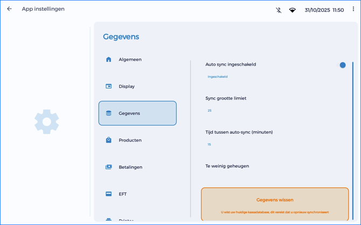Open the Algemeen settings section

click(x=137, y=60)
